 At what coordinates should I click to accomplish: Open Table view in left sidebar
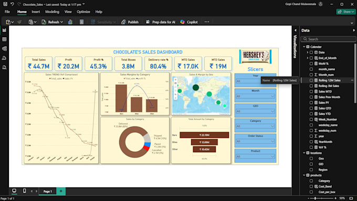click(4, 39)
